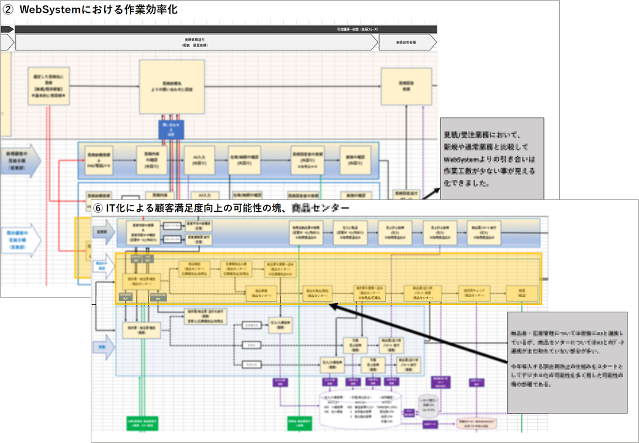
Task: Click the black phase bar at the top
Action: tap(224, 29)
